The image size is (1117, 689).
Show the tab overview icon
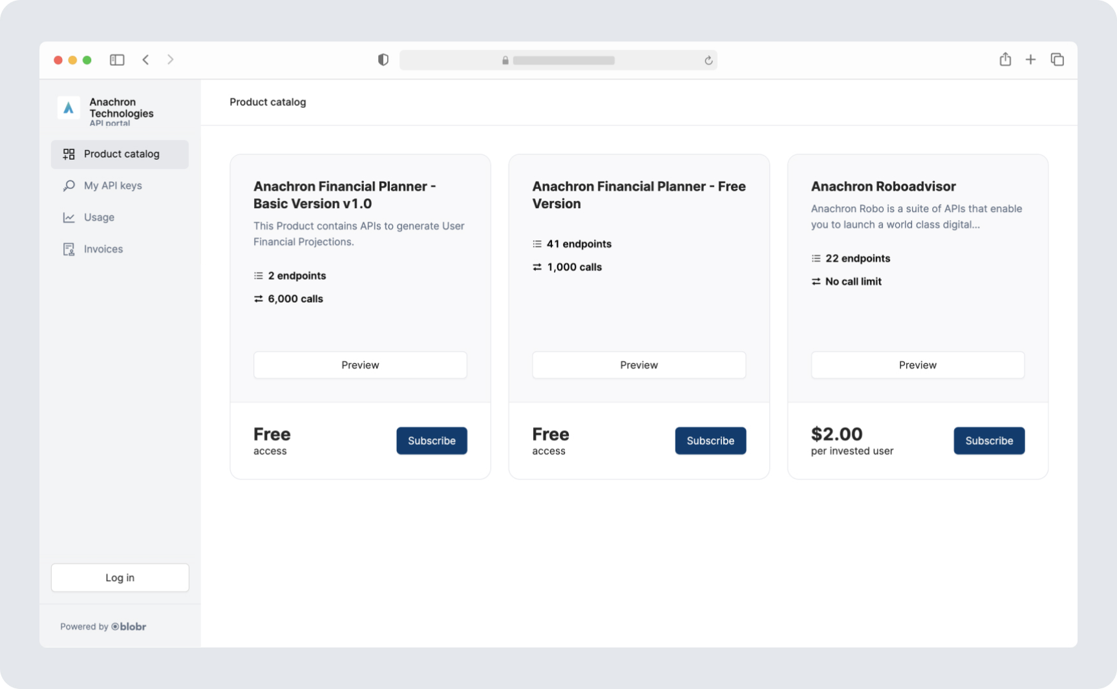1058,59
